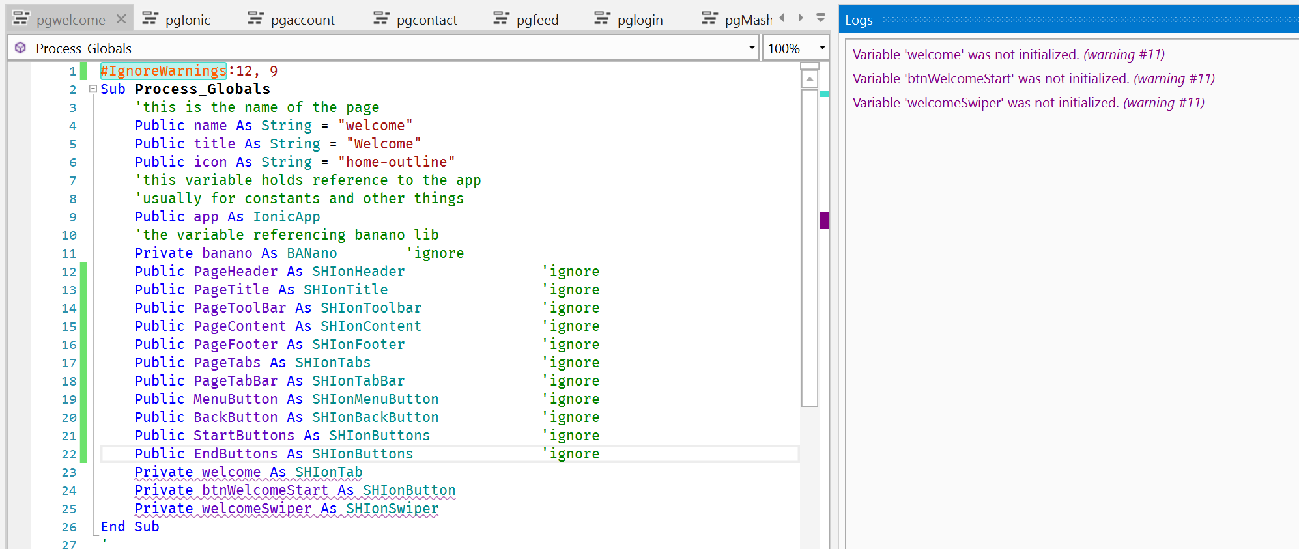Click the module icon on the pgMash tab

pyautogui.click(x=709, y=19)
